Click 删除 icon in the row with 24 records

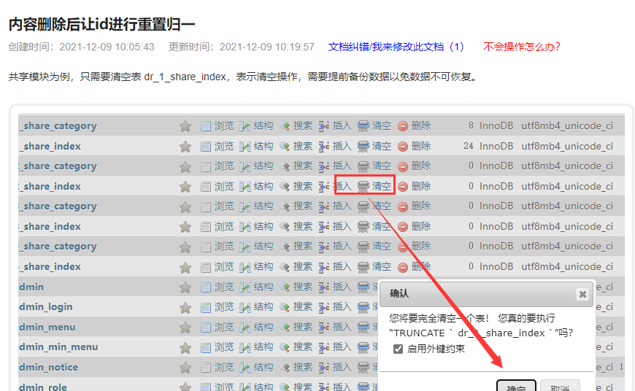[x=403, y=146]
